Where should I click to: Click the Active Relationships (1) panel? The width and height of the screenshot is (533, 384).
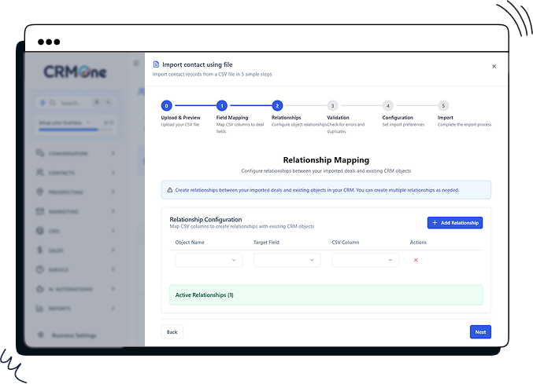point(326,294)
